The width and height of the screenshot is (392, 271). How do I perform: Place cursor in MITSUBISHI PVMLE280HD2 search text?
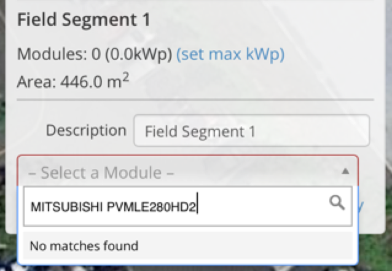[x=113, y=207]
